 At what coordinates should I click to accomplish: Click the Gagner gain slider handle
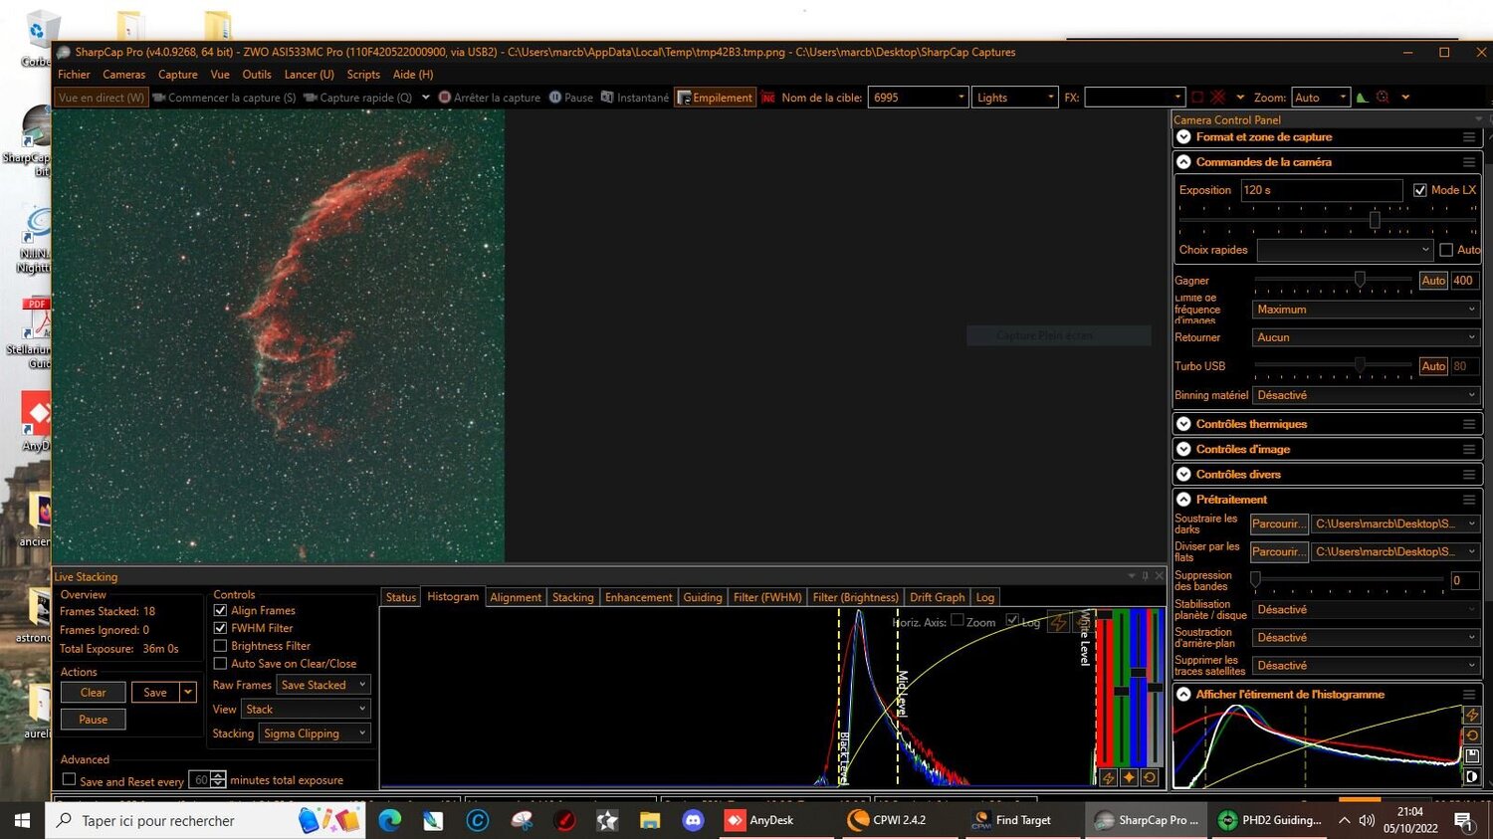1360,280
